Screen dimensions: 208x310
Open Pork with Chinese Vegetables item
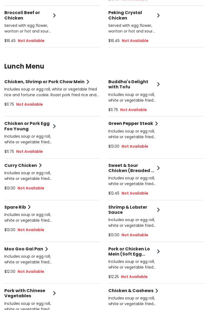pyautogui.click(x=25, y=293)
